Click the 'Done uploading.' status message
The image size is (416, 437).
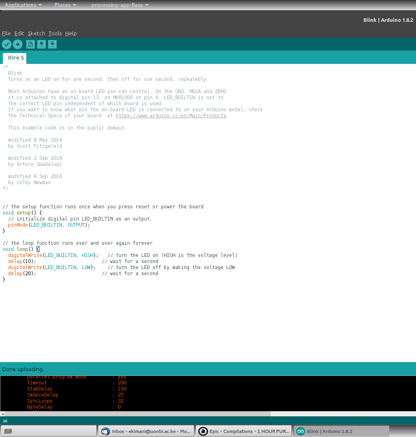coord(23,369)
